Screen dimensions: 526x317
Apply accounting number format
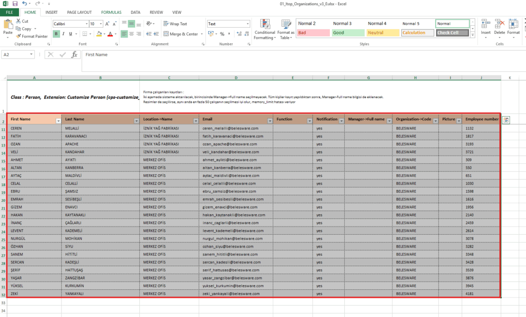(x=211, y=34)
